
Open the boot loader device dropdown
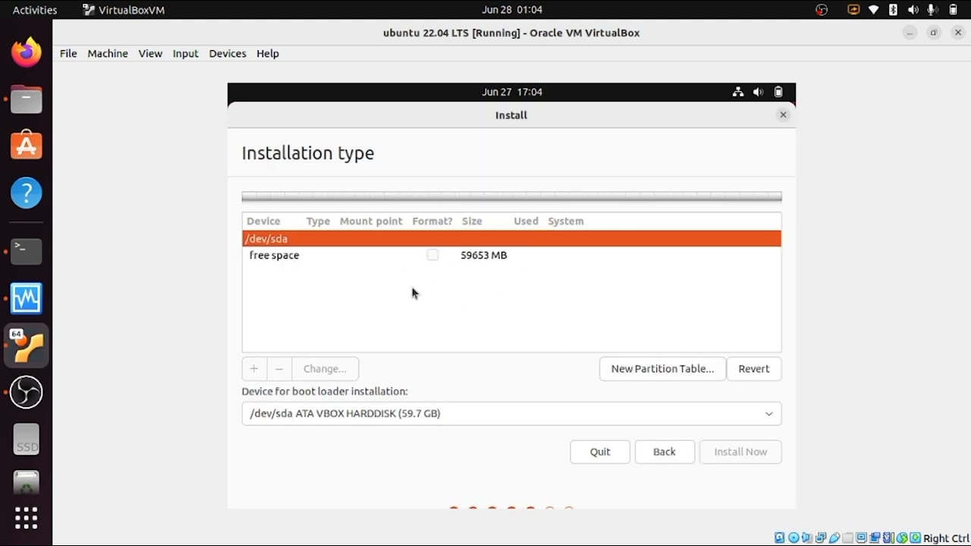(x=511, y=413)
